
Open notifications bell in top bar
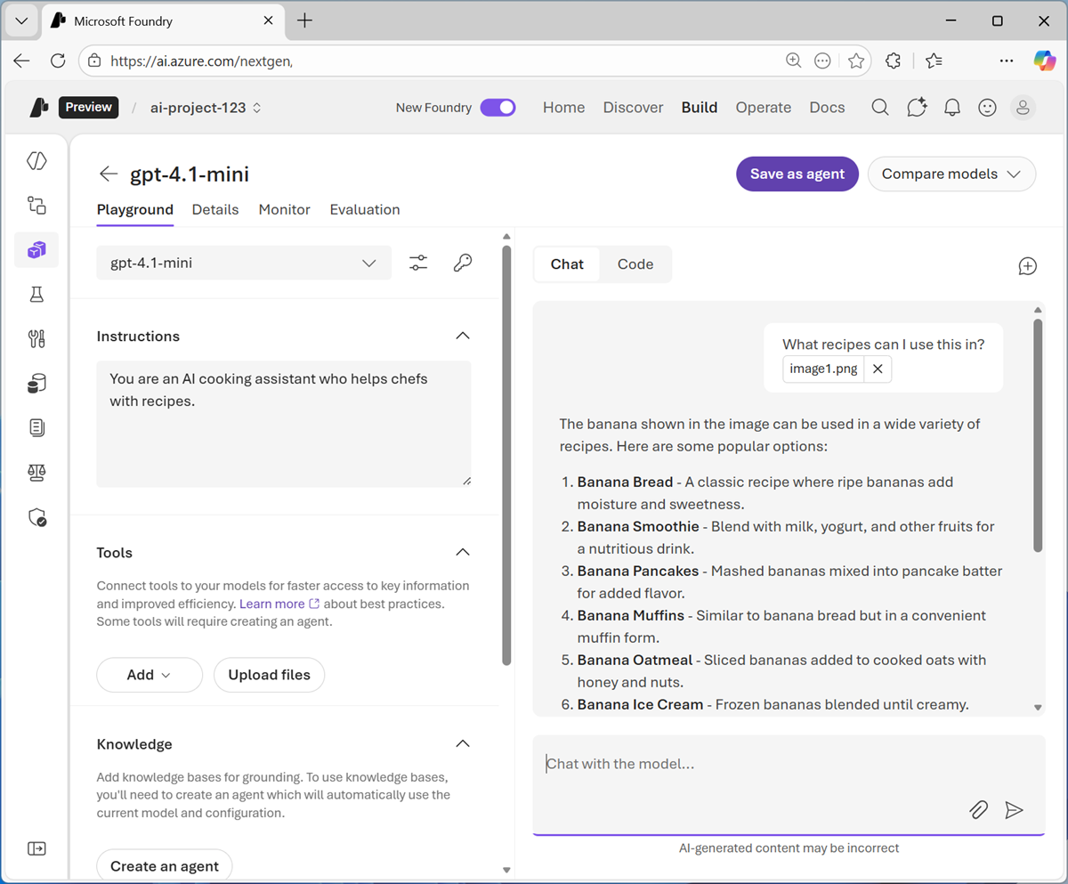pos(951,107)
